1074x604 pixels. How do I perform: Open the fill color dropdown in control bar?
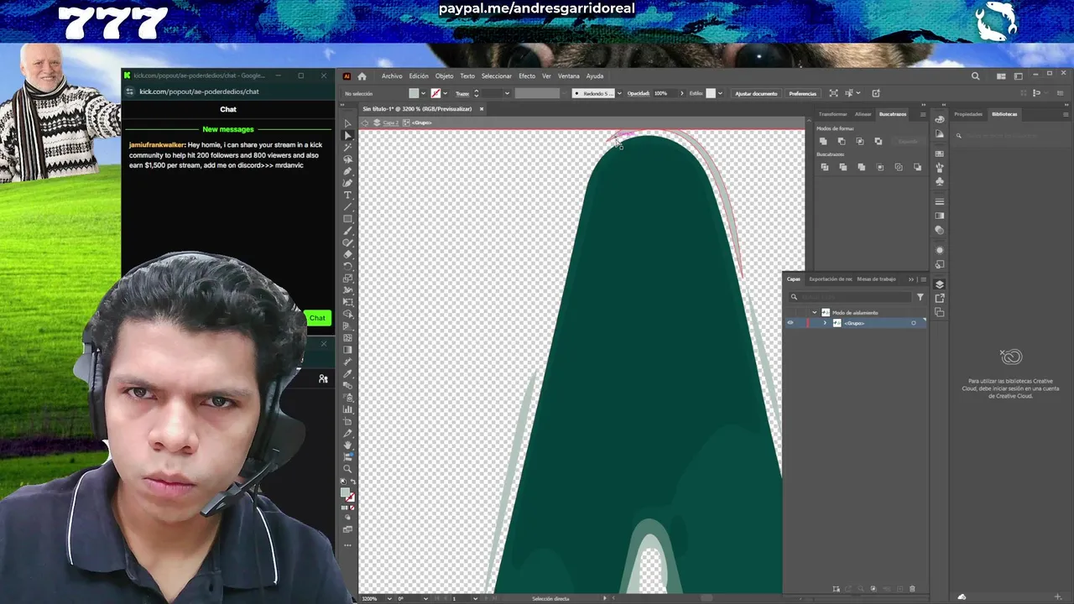point(423,93)
